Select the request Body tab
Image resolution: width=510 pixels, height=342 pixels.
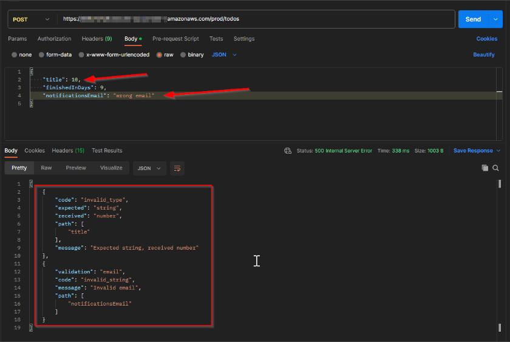point(133,39)
